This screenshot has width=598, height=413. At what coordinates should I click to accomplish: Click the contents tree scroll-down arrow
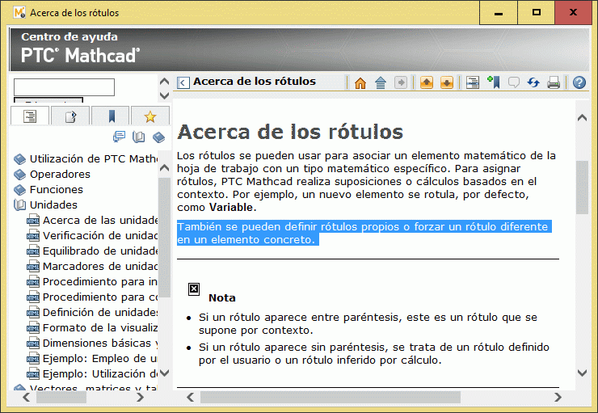(x=164, y=373)
